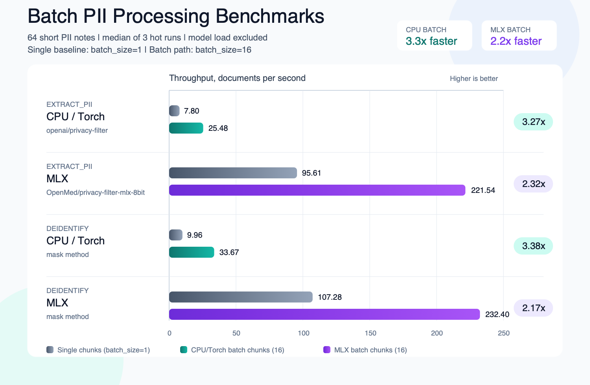
Task: Click the 'Throughput, documents per second' heading
Action: click(237, 78)
